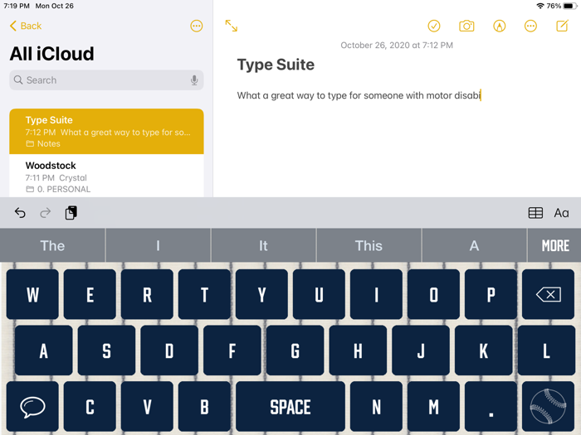Tap the P key
This screenshot has height=435, width=581.
(491, 294)
